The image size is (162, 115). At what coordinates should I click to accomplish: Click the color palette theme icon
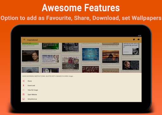pos(134,39)
